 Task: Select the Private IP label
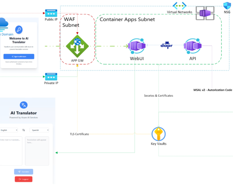coord(51,83)
